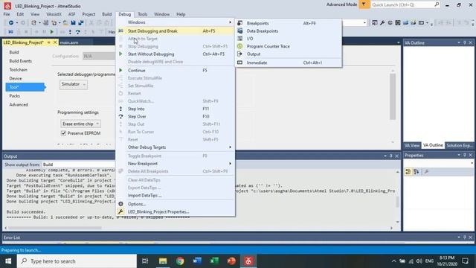This screenshot has height=268, width=476.
Task: Open Show output from Build dropdown
Action: 78,165
